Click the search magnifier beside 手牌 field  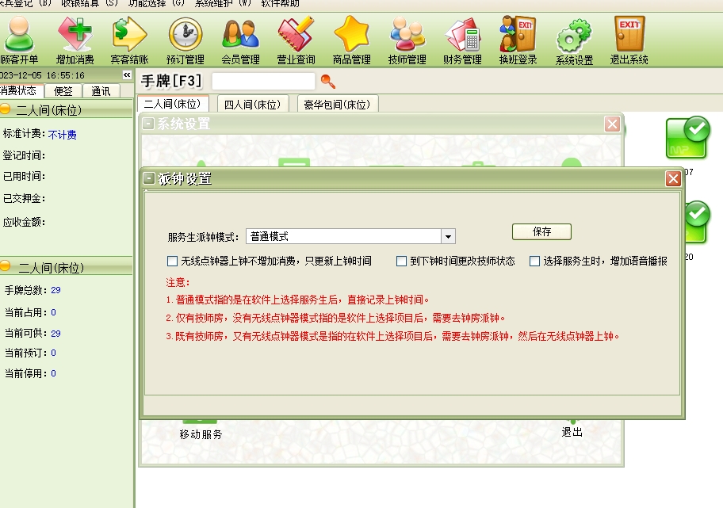point(327,81)
